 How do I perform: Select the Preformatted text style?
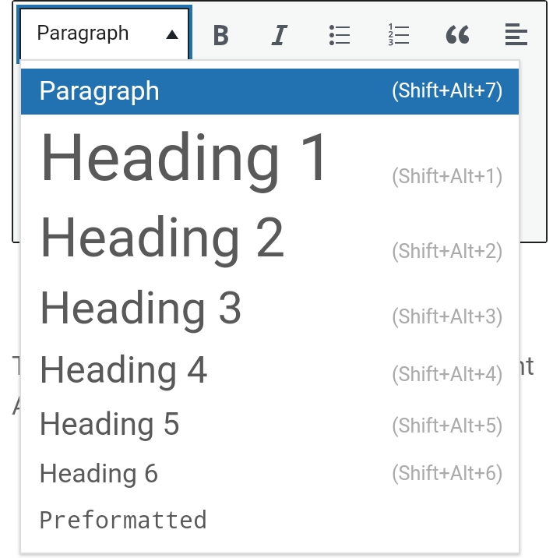[x=123, y=520]
